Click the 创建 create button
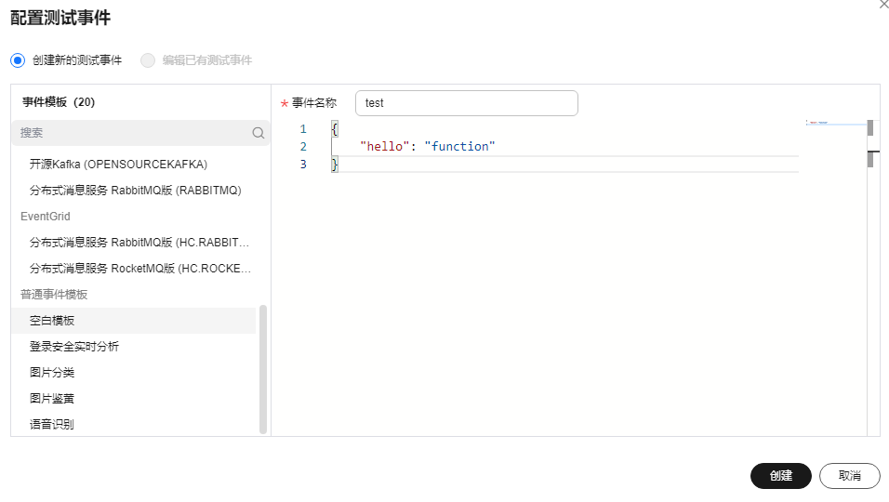The image size is (889, 502). click(780, 476)
